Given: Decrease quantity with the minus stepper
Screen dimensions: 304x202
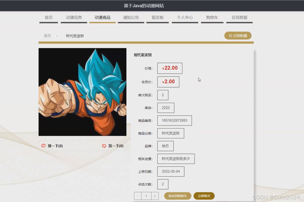Looking at the screenshot, I should tap(137, 196).
